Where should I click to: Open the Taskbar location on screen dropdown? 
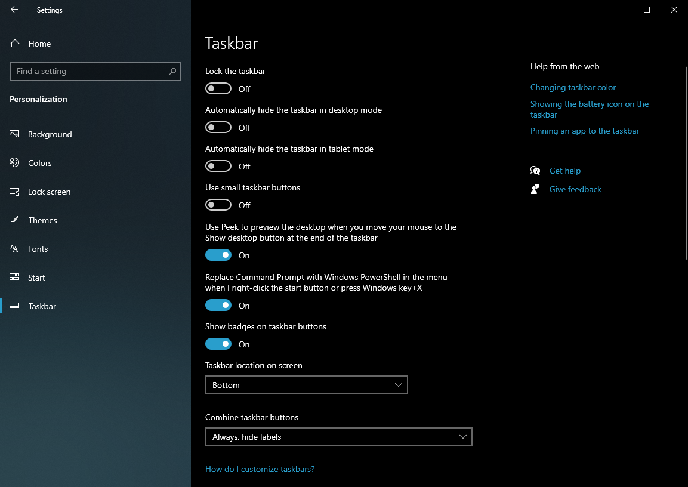[306, 385]
